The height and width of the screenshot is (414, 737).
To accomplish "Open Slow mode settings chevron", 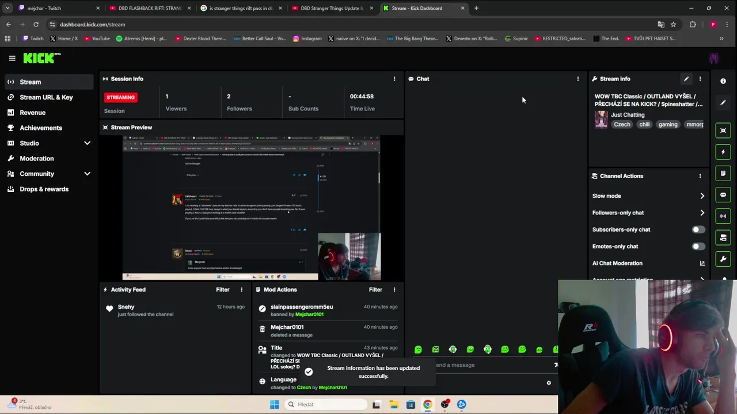I will pos(702,196).
